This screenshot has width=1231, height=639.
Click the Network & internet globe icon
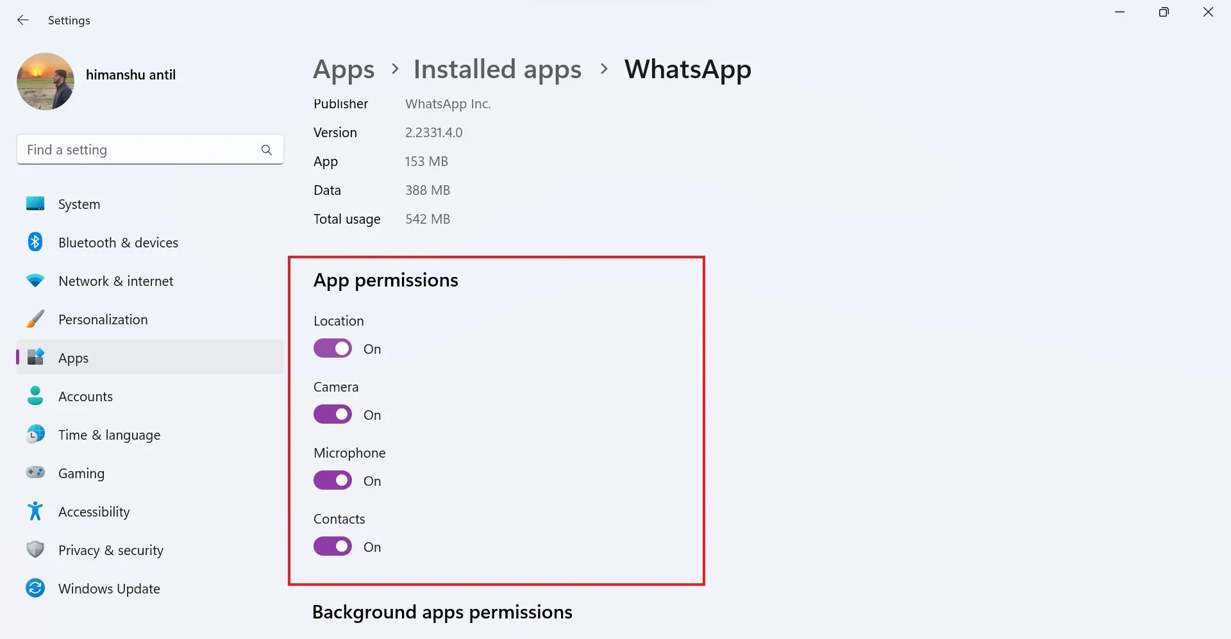coord(34,281)
